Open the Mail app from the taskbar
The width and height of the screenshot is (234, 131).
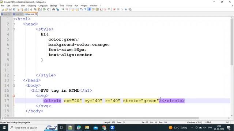pyautogui.click(x=96, y=128)
